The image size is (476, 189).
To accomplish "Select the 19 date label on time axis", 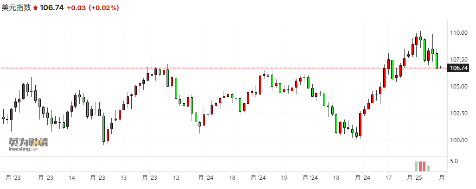I will pyautogui.click(x=284, y=177).
